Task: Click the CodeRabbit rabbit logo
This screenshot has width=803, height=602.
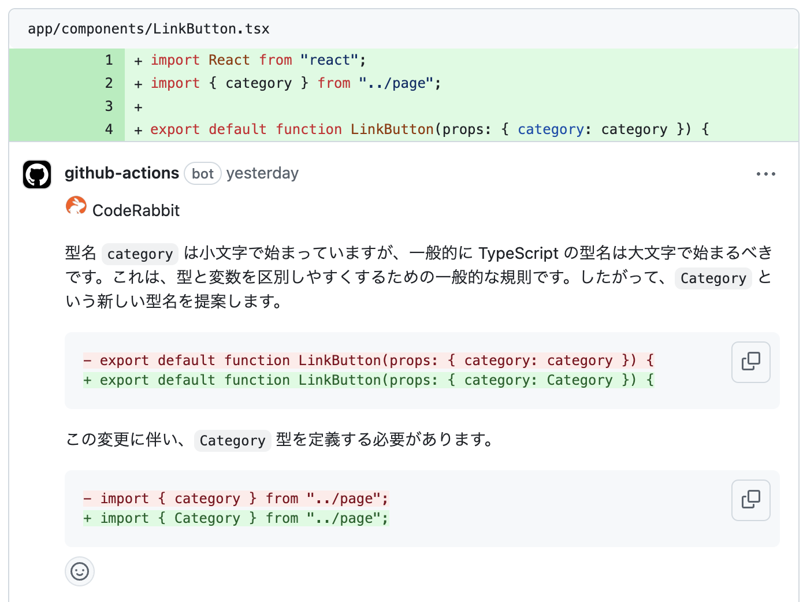Action: (x=76, y=206)
